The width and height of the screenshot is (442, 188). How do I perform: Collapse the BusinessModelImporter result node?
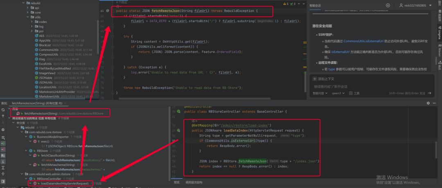[26, 137]
